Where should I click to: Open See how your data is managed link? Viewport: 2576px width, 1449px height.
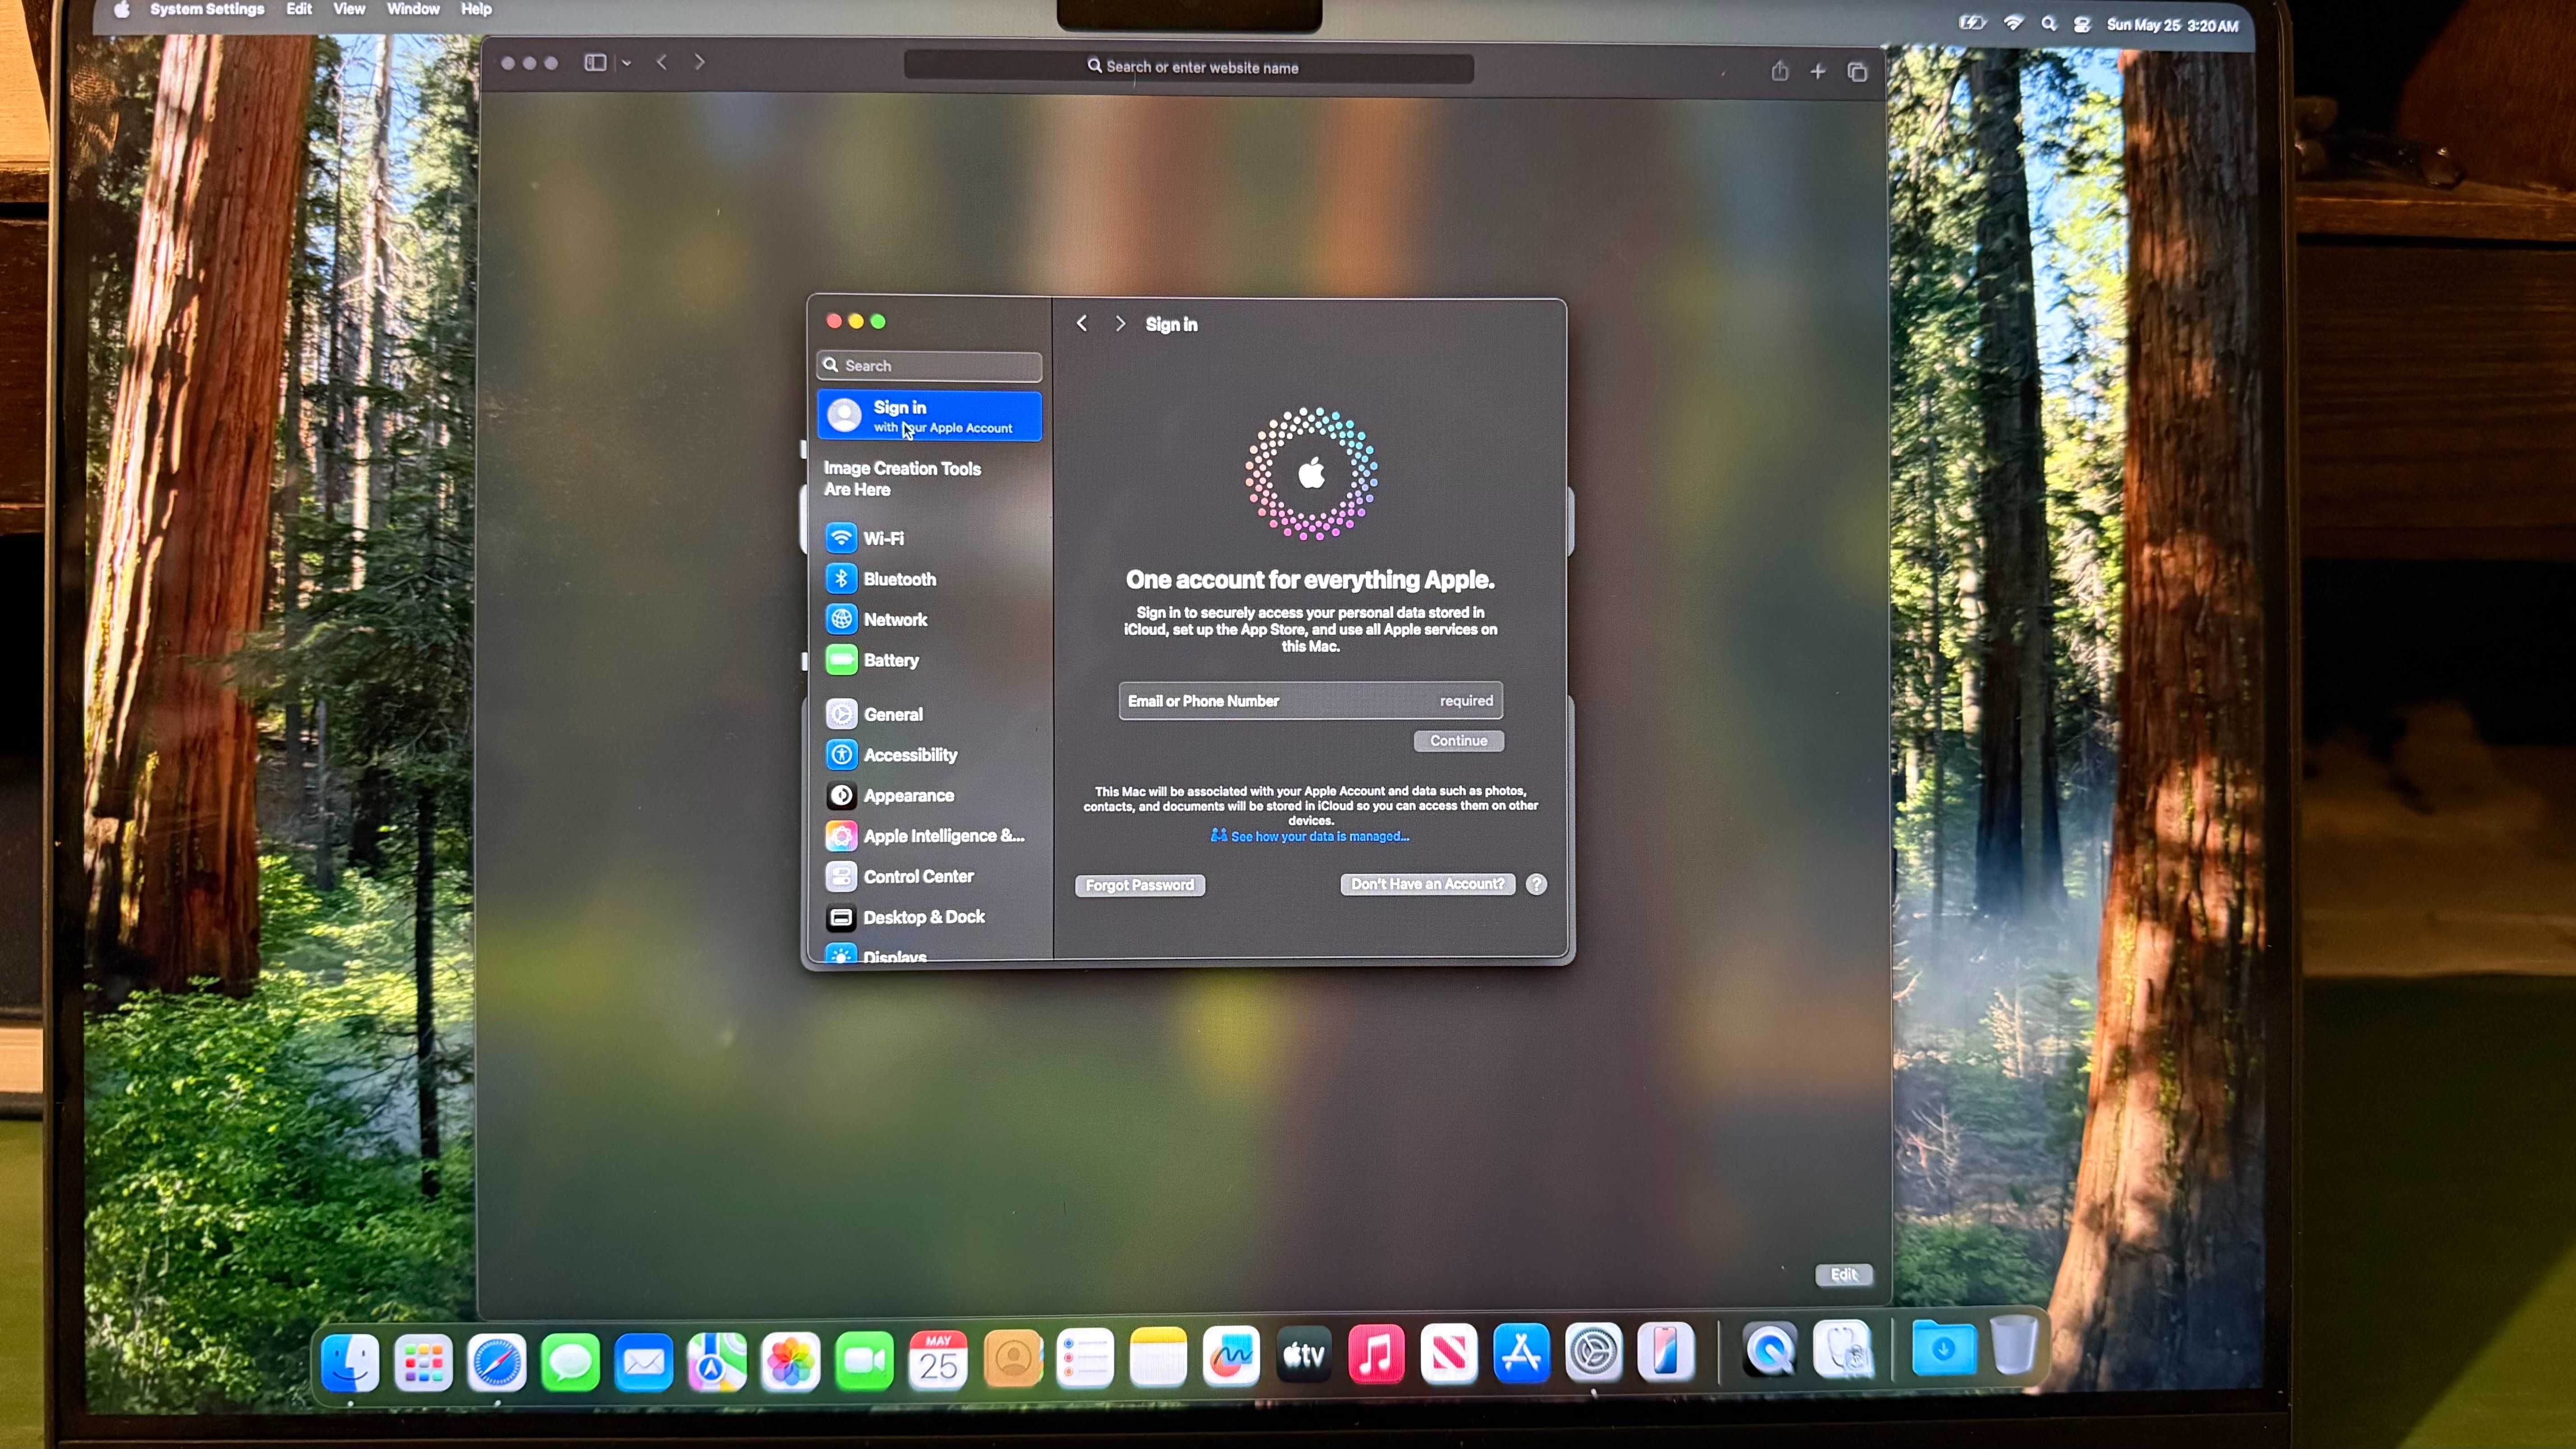[x=1310, y=836]
